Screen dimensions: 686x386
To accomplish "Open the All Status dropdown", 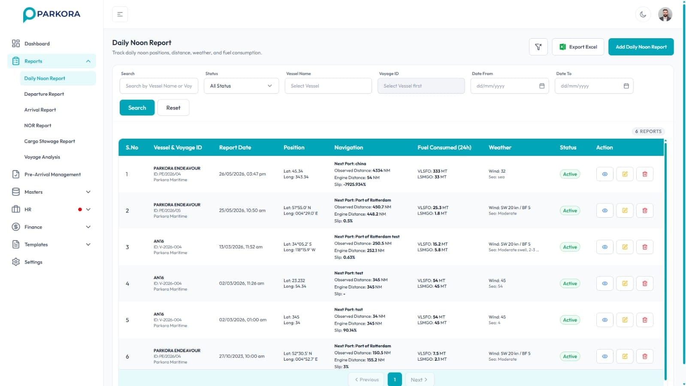I will coord(241,86).
